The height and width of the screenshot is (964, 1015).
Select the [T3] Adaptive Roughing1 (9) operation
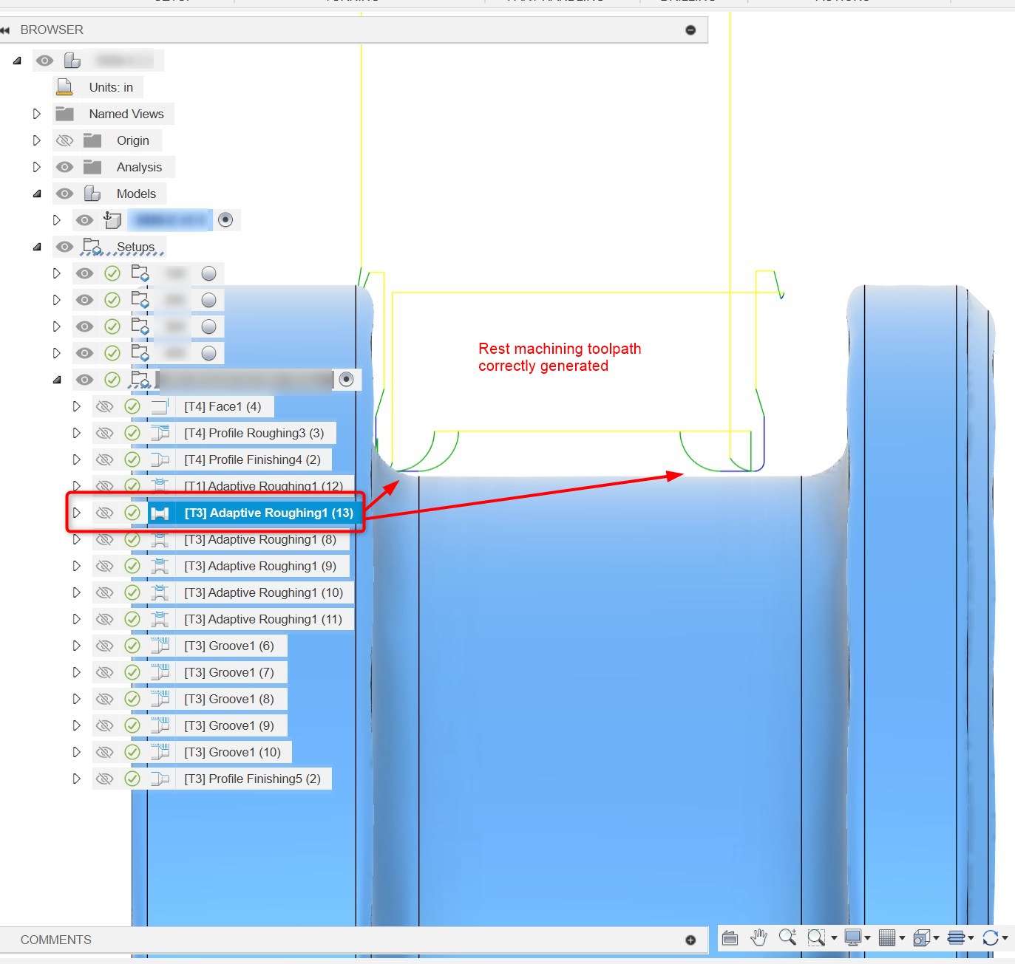tap(260, 566)
